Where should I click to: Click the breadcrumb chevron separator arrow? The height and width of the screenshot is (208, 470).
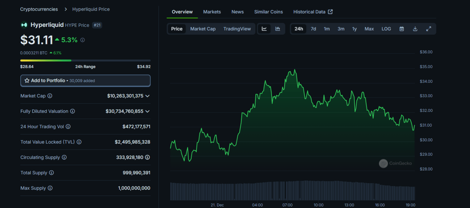65,9
